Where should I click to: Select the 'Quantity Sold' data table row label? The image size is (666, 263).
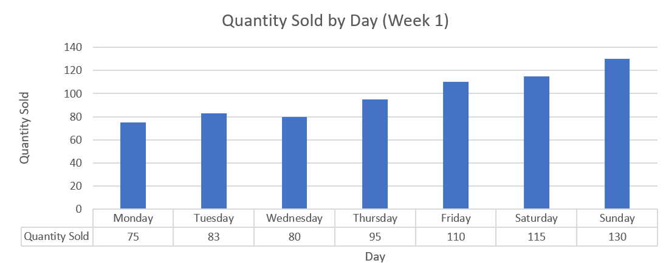(57, 237)
